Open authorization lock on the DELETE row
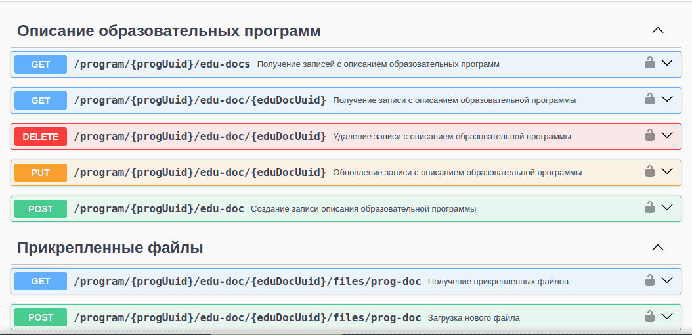Screen dimensions: 692x335 (x=649, y=136)
